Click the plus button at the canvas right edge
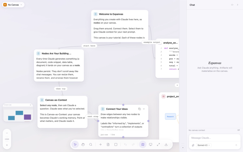Image resolution: width=243 pixels, height=152 pixels. coord(177,85)
